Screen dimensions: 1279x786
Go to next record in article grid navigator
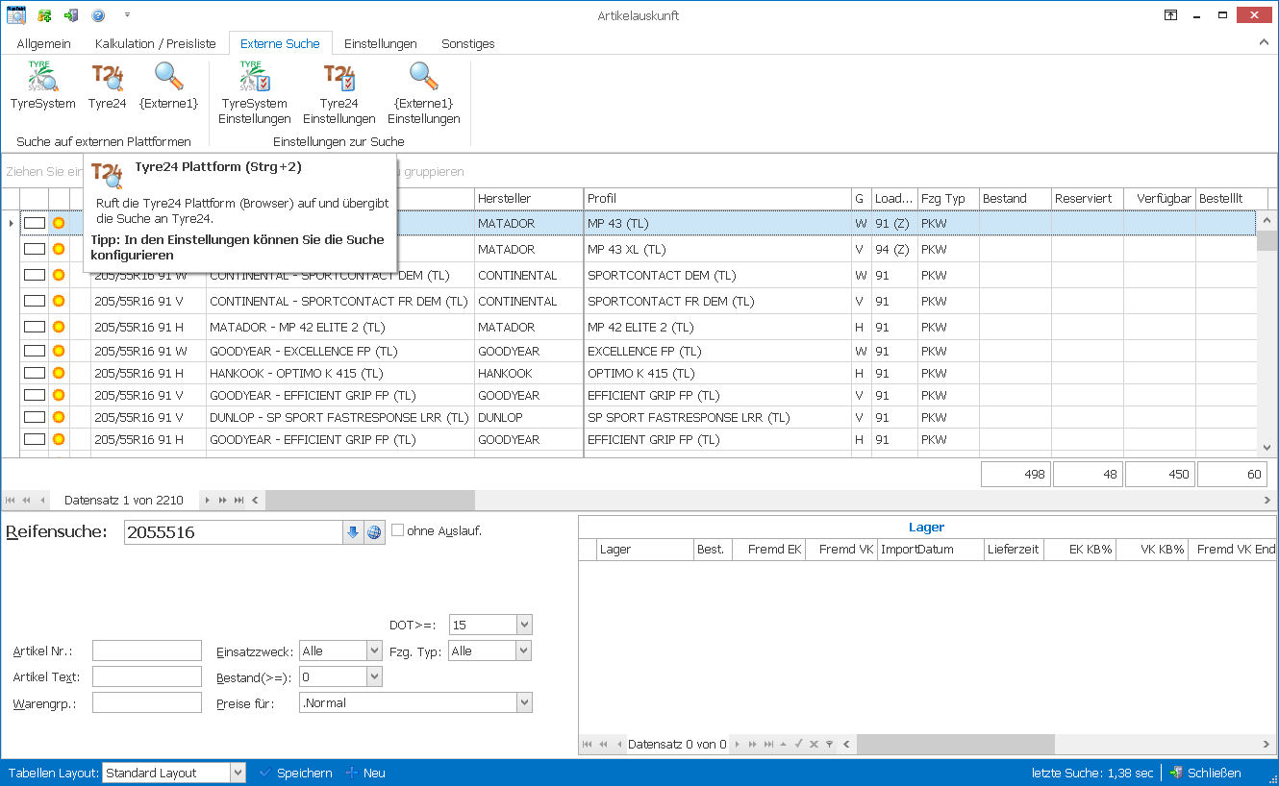[207, 501]
